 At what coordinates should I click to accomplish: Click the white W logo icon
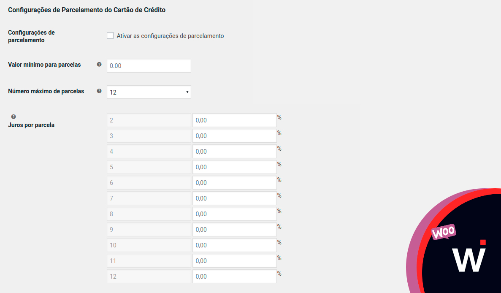469,258
